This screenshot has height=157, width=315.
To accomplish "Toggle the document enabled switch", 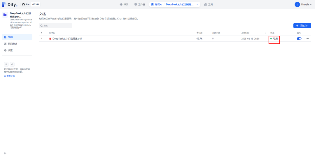I will click(x=299, y=39).
